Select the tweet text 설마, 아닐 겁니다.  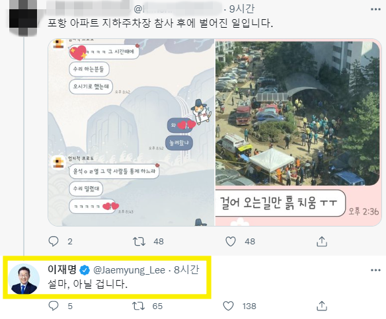click(x=87, y=284)
